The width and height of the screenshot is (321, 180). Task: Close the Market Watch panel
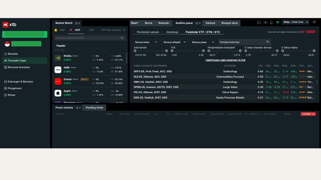79,23
